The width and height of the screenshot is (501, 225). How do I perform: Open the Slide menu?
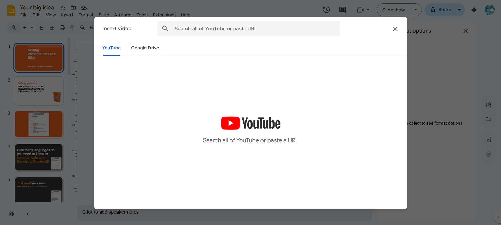(x=104, y=15)
